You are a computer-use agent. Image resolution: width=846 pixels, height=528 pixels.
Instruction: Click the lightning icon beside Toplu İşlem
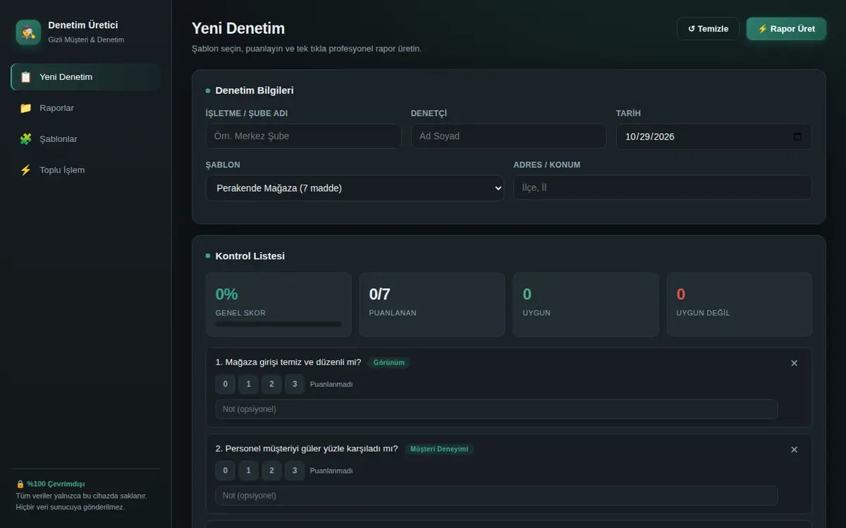tap(26, 170)
